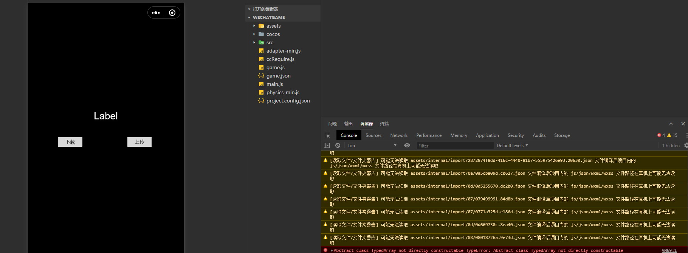This screenshot has height=253, width=688.
Task: Select the Performance devtools tab
Action: click(429, 135)
